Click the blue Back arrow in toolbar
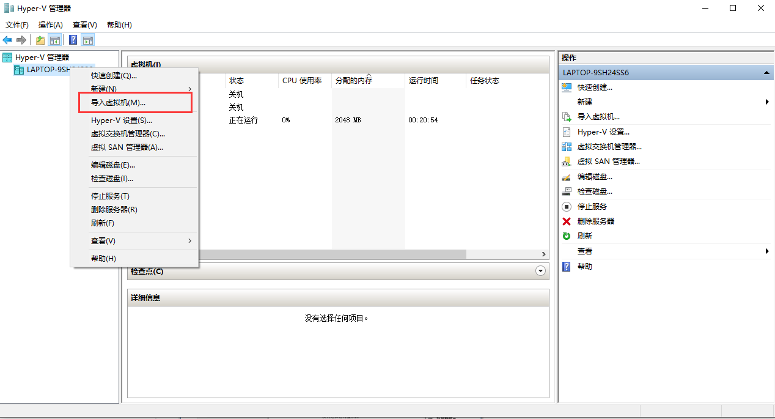 [x=7, y=40]
